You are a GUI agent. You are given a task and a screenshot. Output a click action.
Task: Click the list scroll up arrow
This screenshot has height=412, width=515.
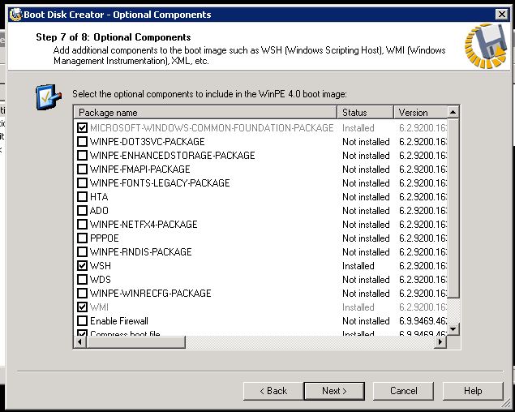tap(453, 112)
